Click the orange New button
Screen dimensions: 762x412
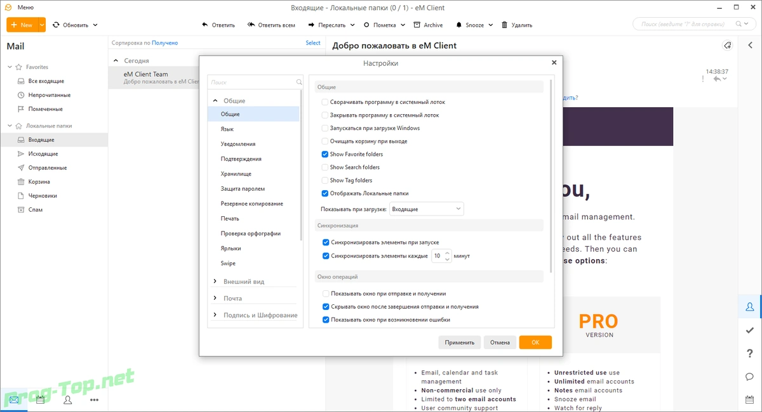pyautogui.click(x=22, y=25)
